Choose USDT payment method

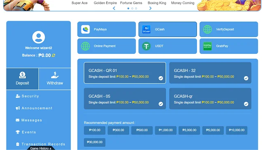click(168, 46)
